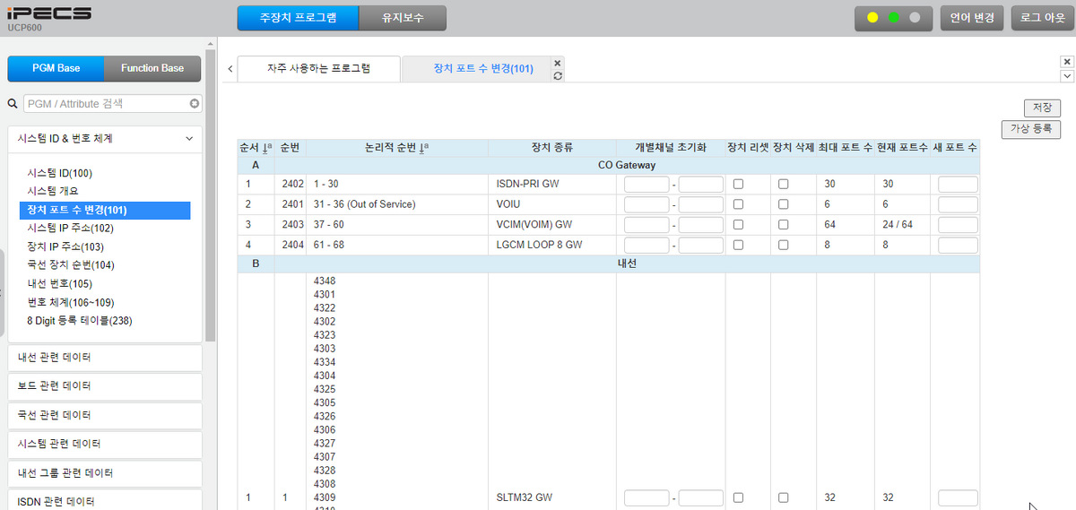Check 장치 삭제 for SLTM32 GW
Viewport: 1076px width, 510px height.
tap(783, 497)
